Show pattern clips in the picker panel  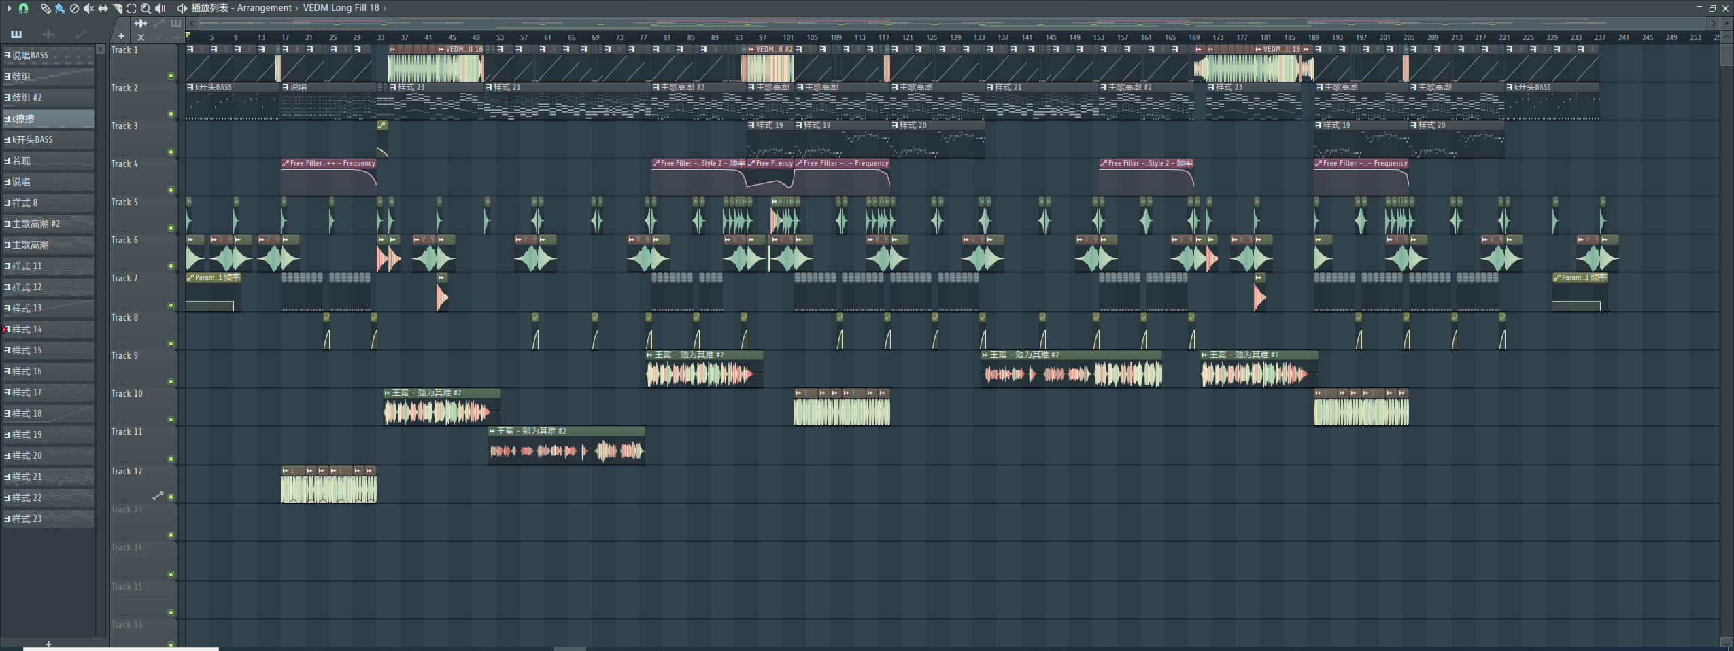coord(16,34)
